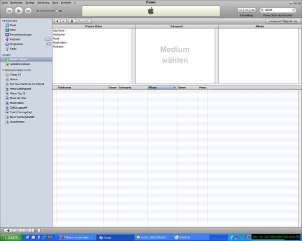Screen dimensions: 302x241
Task: Open Neue Wiedergabeliste playlist
Action: (22, 117)
